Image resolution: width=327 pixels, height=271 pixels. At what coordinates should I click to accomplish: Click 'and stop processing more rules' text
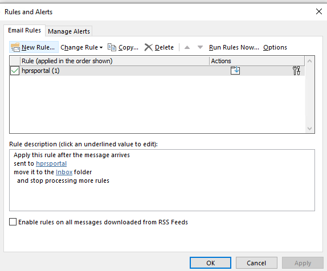63,180
